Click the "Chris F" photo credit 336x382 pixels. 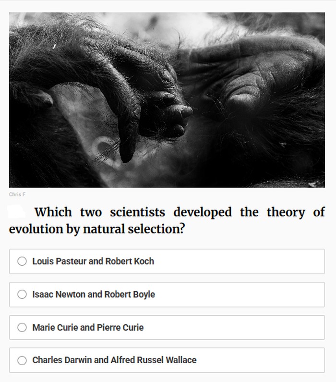click(17, 195)
